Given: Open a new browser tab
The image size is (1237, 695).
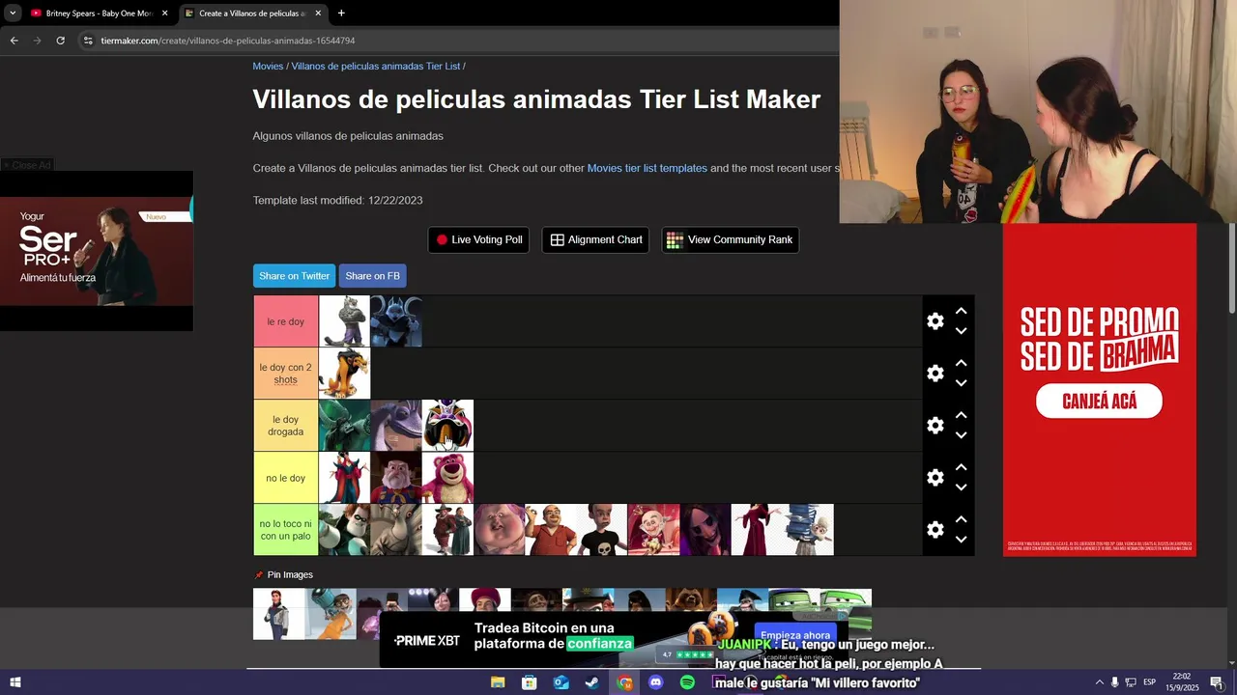Looking at the screenshot, I should coord(341,14).
